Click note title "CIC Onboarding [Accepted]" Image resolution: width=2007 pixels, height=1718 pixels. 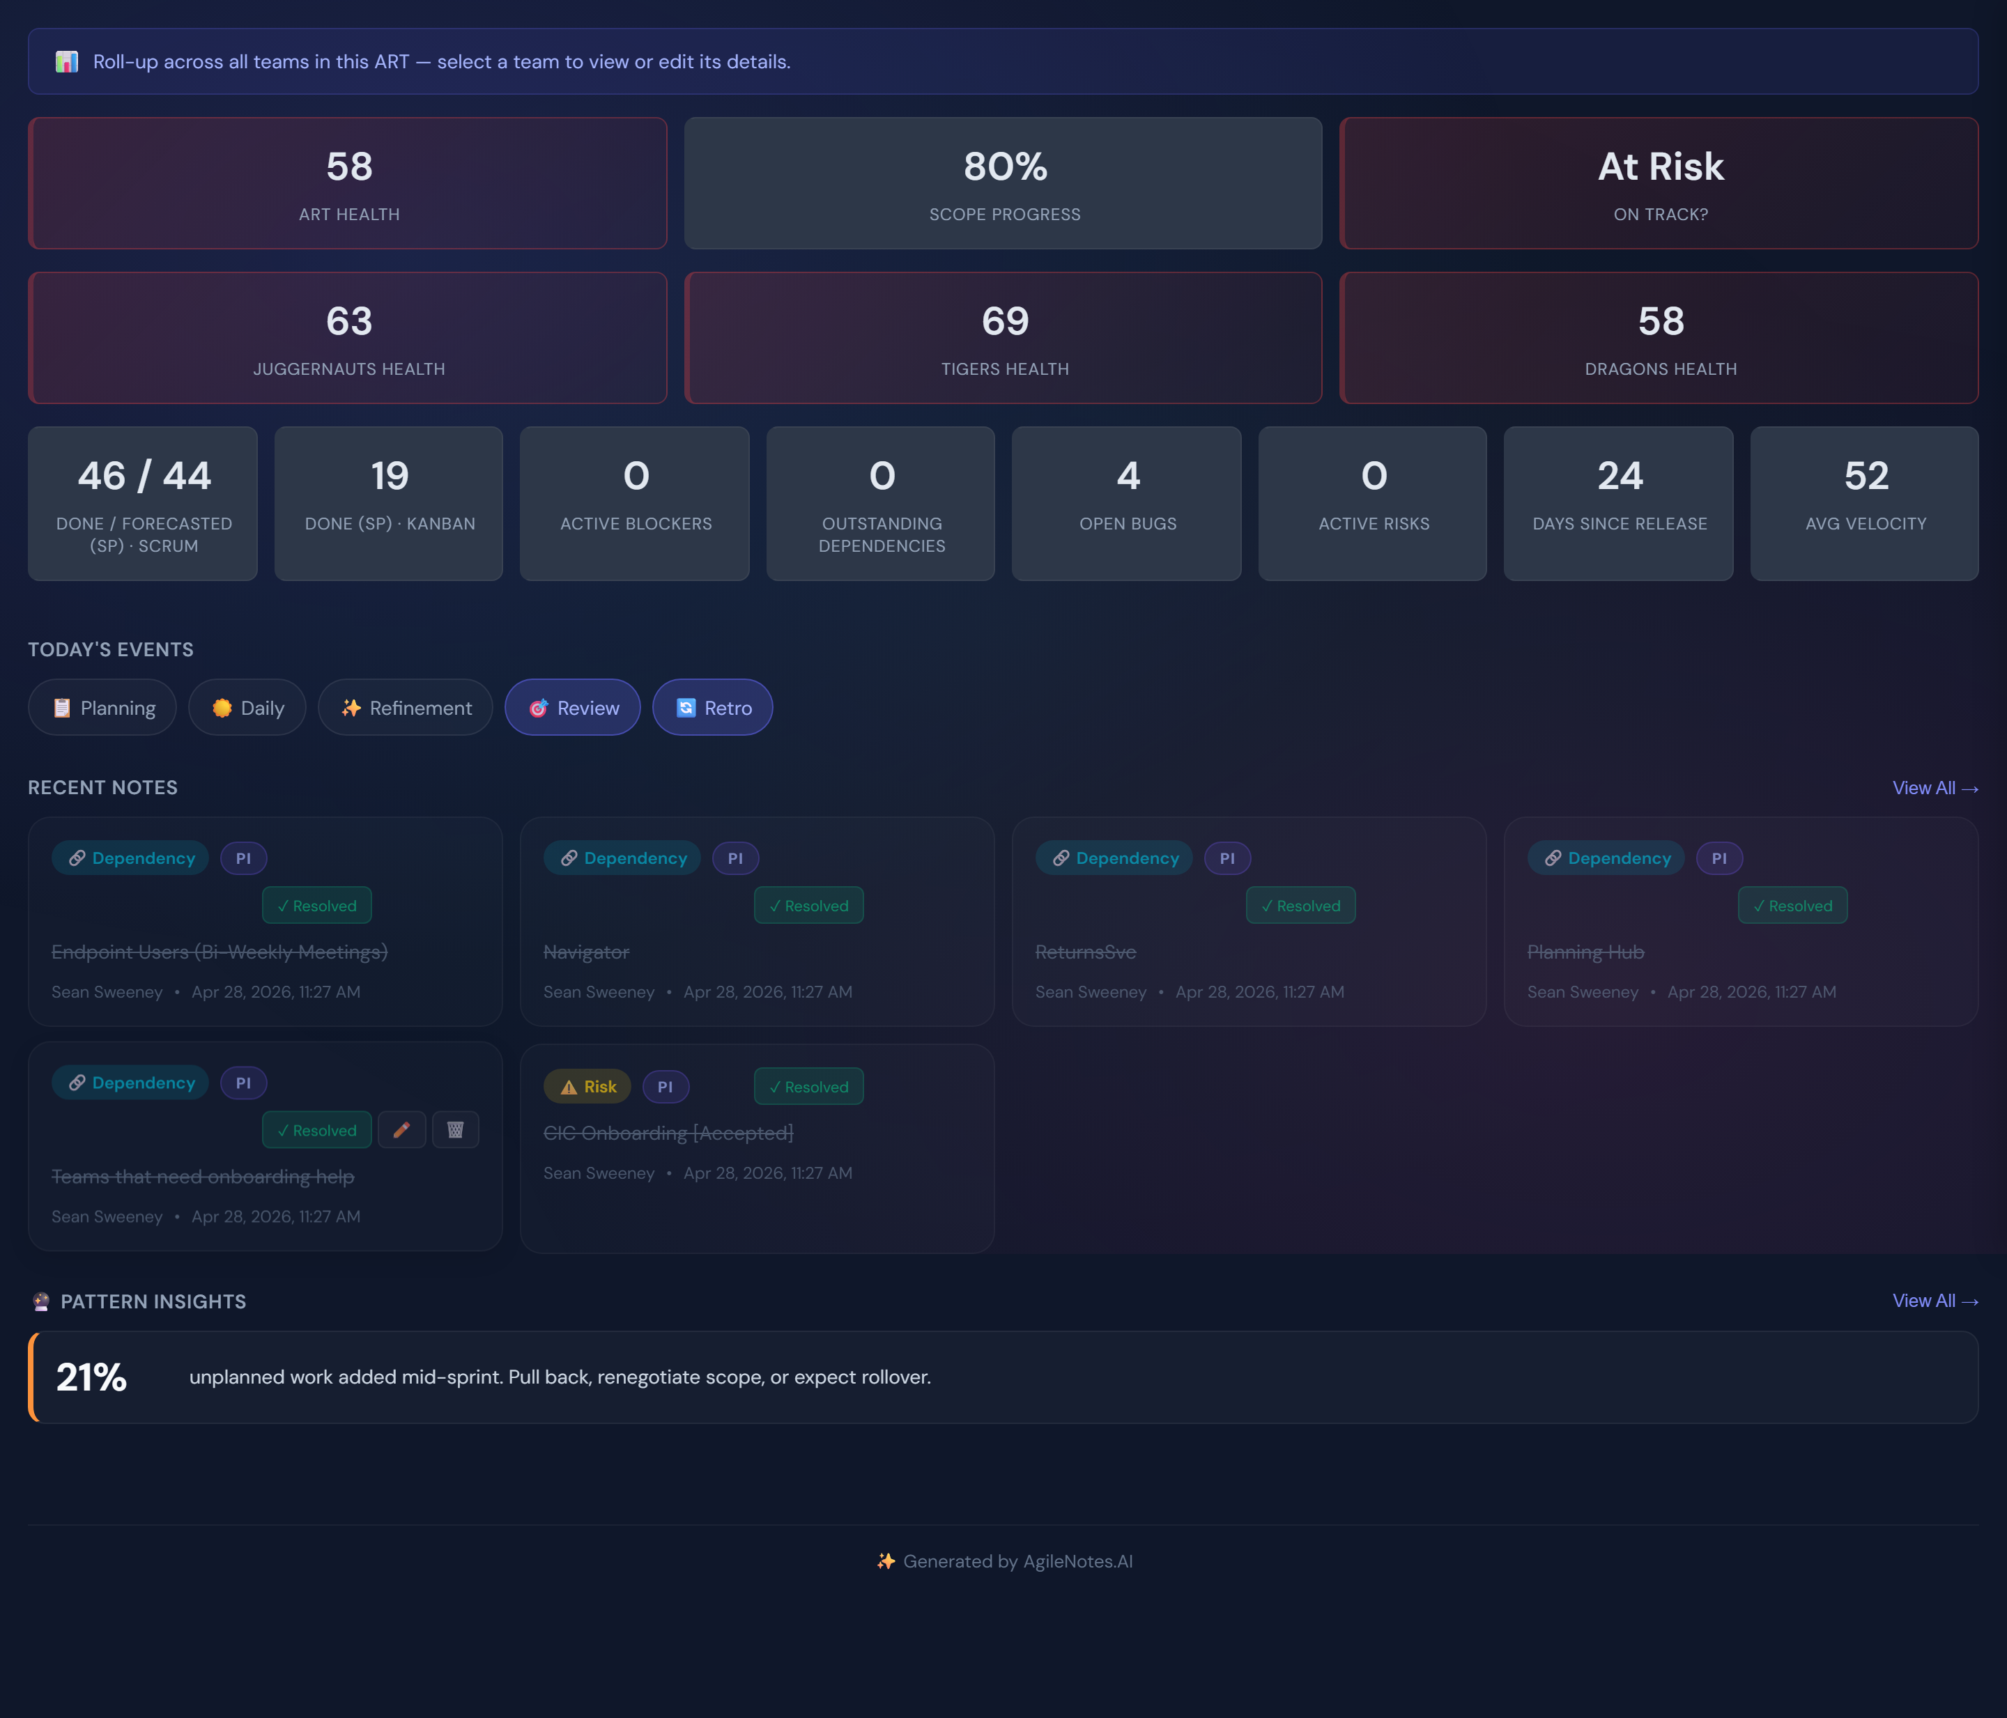pos(668,1133)
